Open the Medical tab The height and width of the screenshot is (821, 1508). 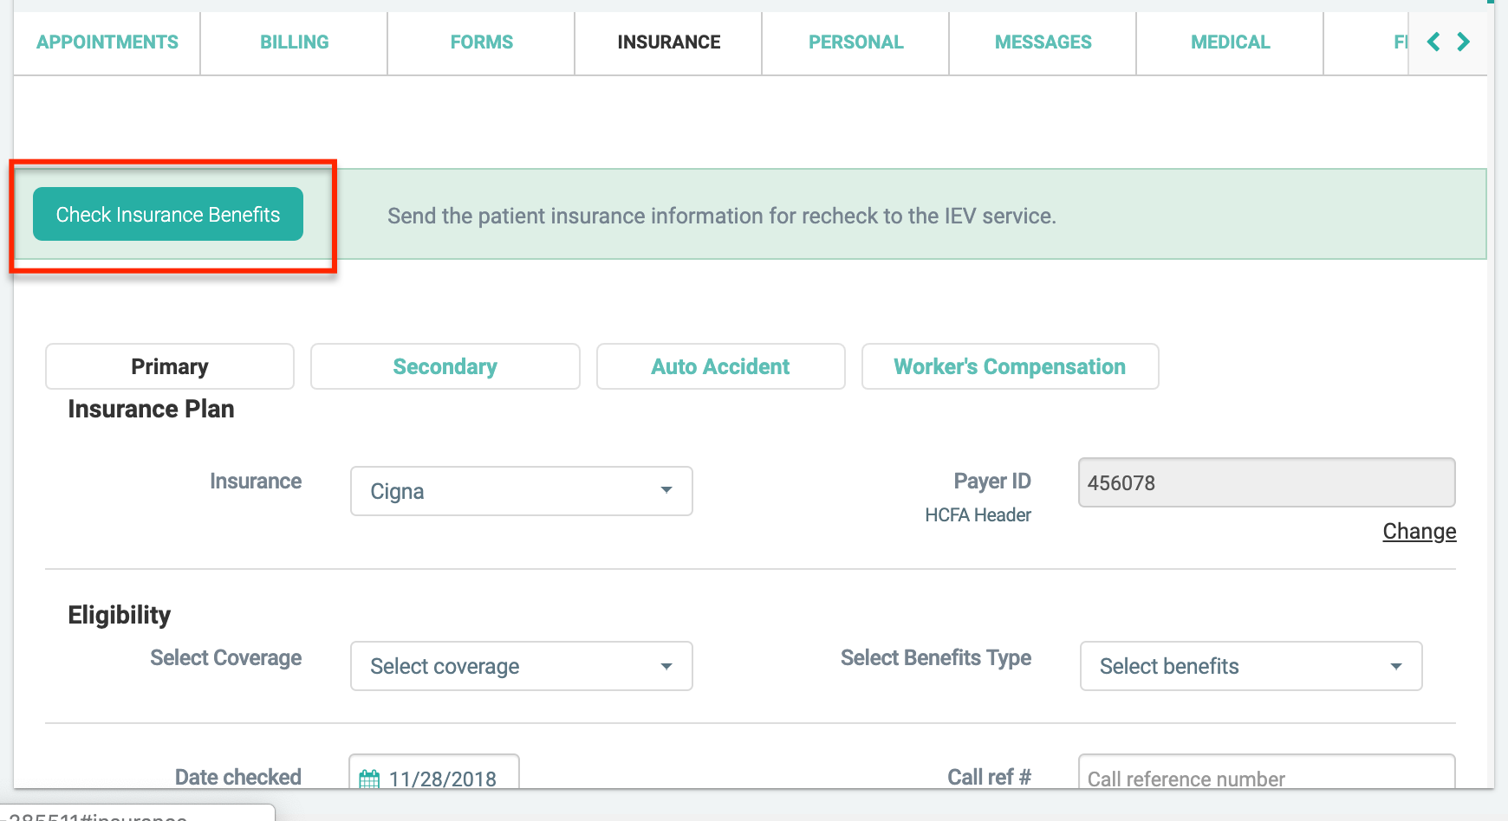pos(1230,42)
